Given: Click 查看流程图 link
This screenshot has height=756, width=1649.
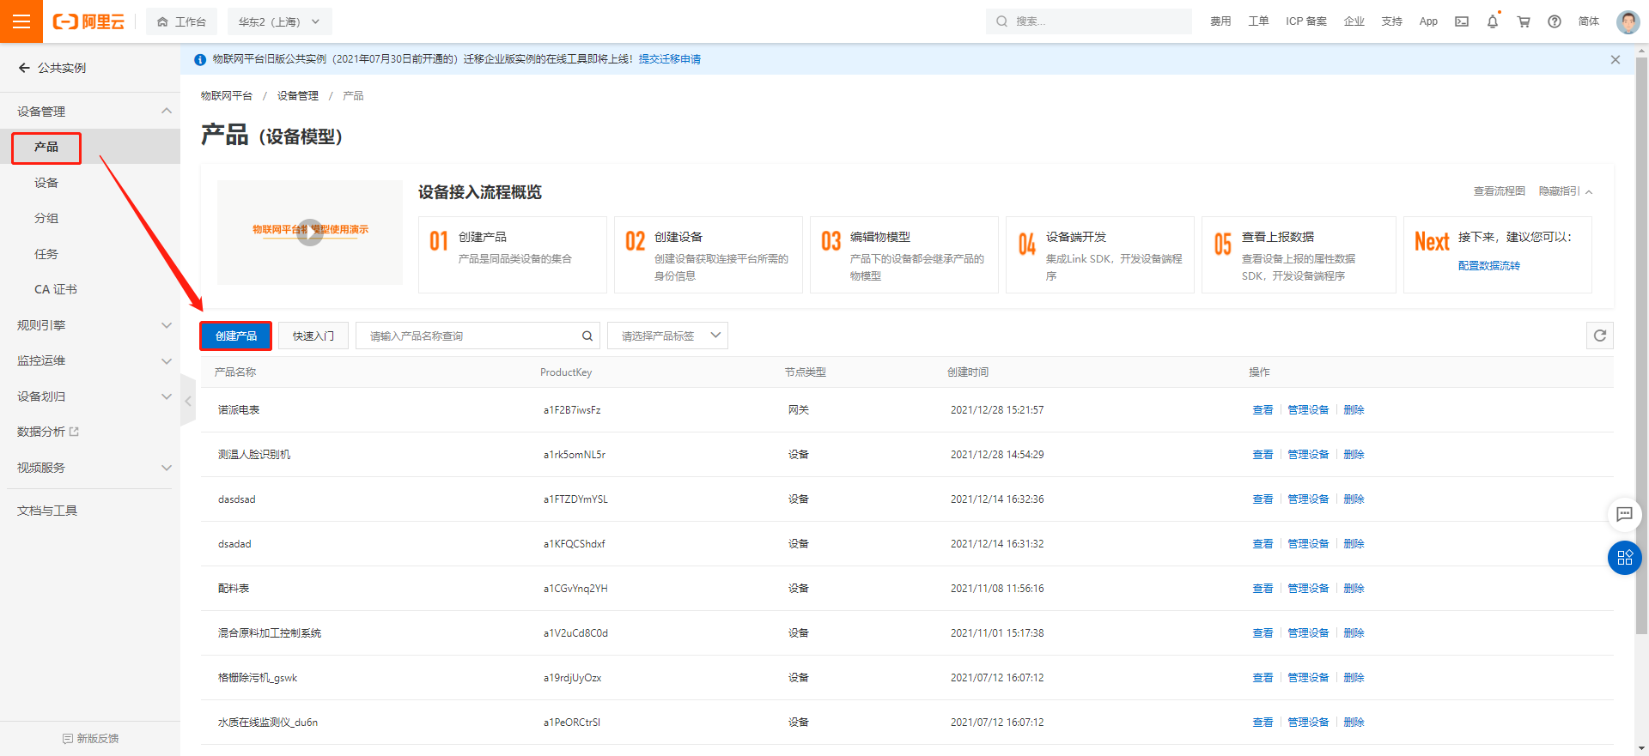Looking at the screenshot, I should (1500, 191).
